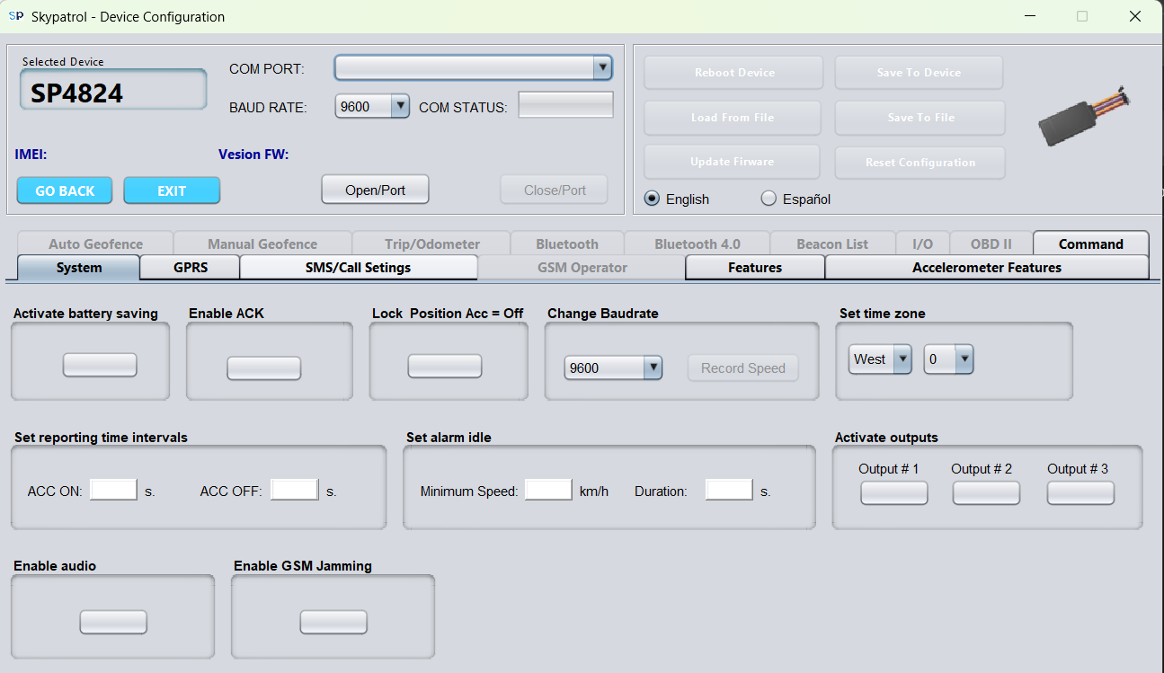The image size is (1164, 673).
Task: Click the Minimum Speed input field
Action: click(x=548, y=490)
